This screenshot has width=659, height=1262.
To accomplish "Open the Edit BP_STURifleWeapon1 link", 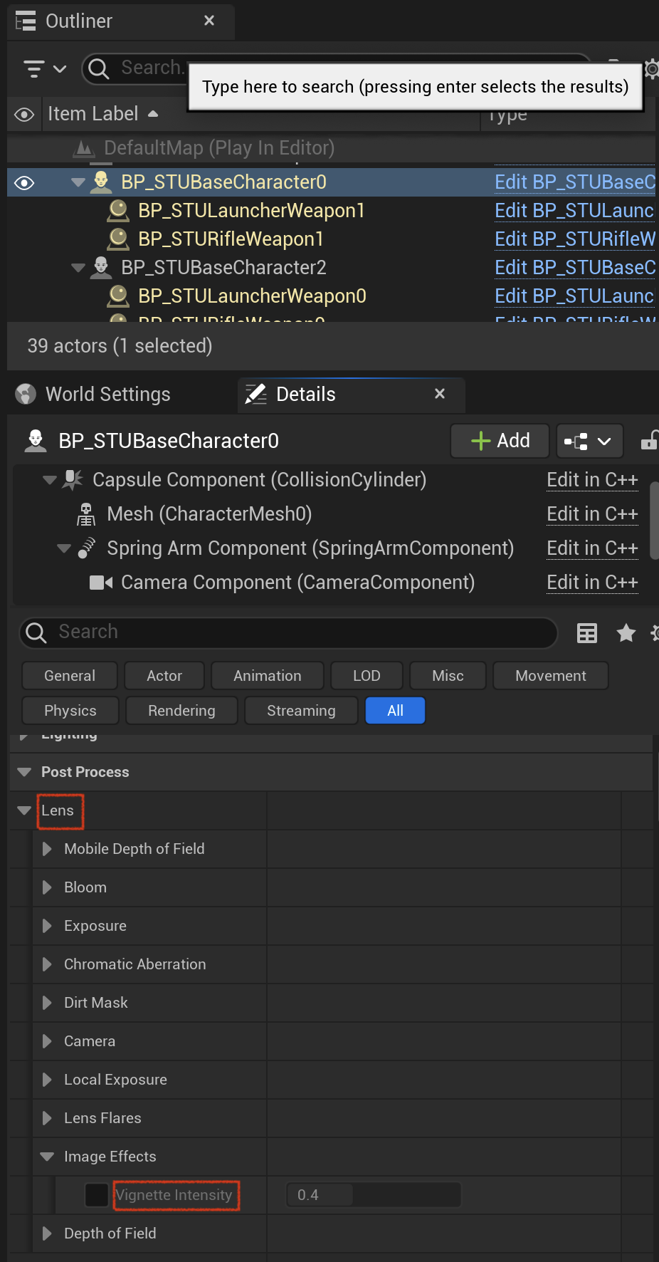I will click(575, 239).
